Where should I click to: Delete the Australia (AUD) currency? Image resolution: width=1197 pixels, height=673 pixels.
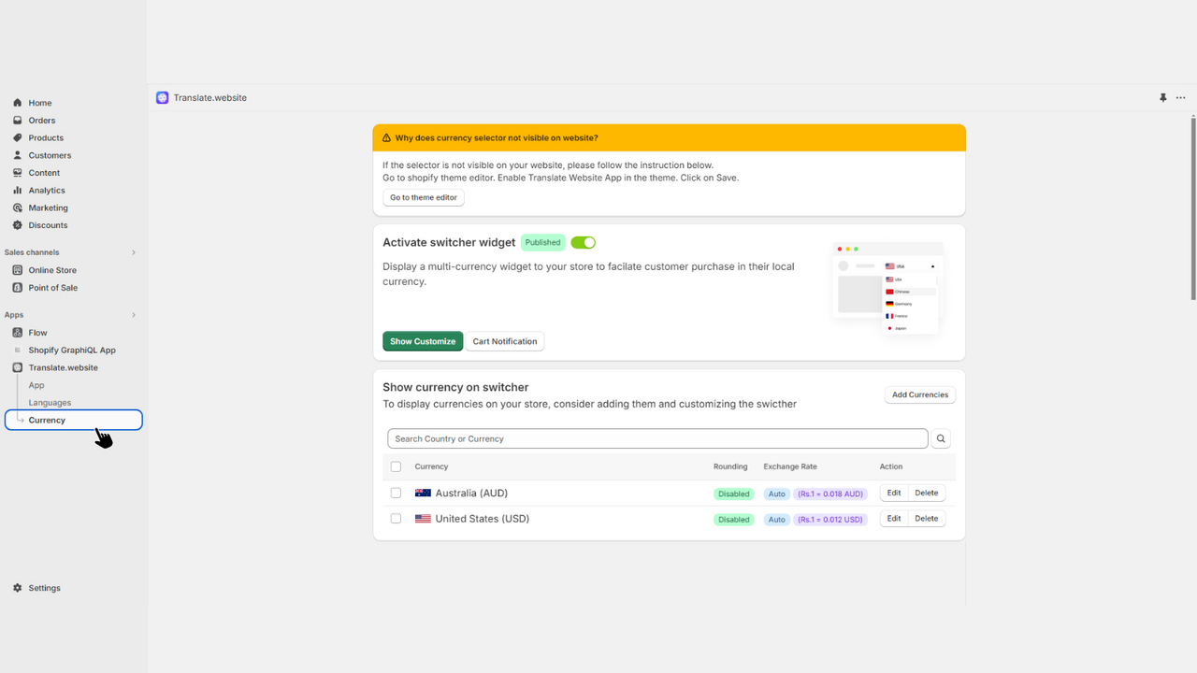tap(927, 493)
